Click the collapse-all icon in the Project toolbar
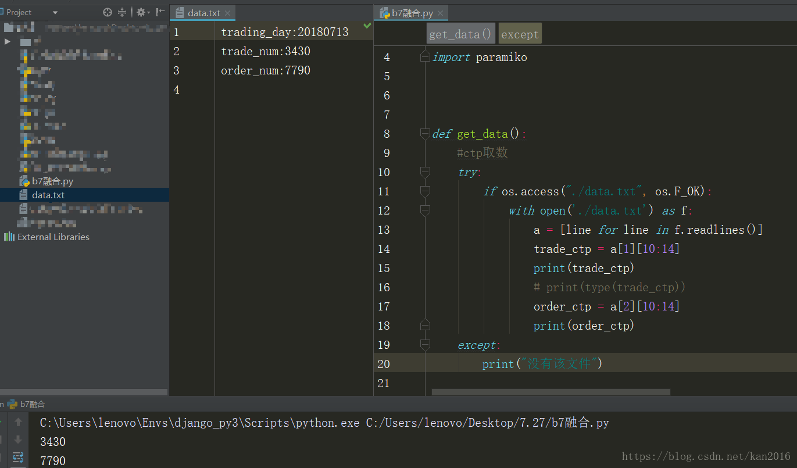Image resolution: width=797 pixels, height=468 pixels. (123, 12)
